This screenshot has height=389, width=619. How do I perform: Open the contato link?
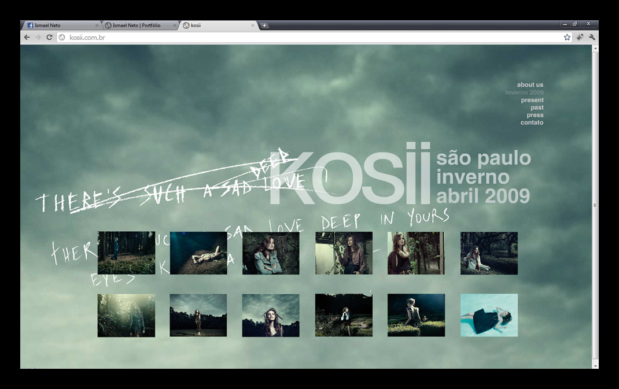pos(532,123)
